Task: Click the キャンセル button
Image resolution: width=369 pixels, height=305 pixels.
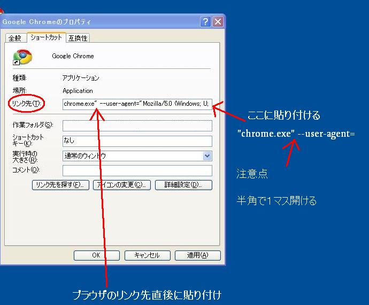Action: 147,255
